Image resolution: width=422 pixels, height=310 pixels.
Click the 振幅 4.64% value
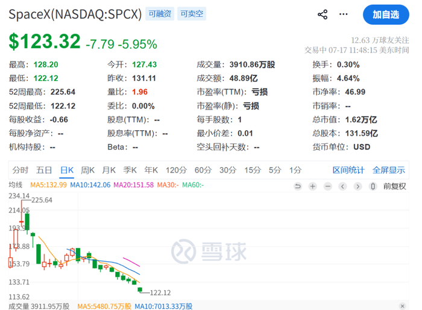tap(348, 78)
